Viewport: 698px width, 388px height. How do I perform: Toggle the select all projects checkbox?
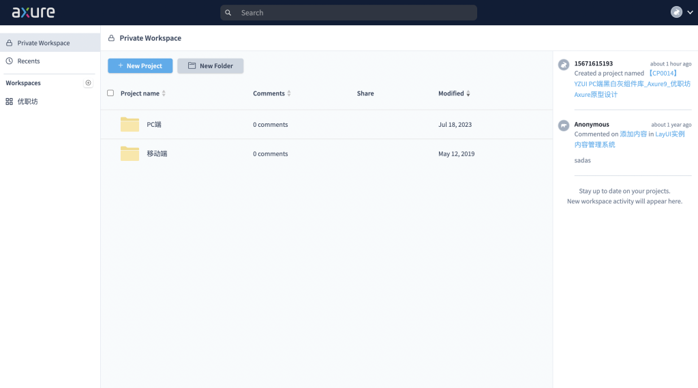110,93
